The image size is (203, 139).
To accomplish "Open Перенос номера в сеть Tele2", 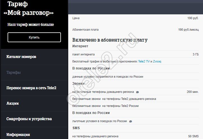I will tap(31, 88).
